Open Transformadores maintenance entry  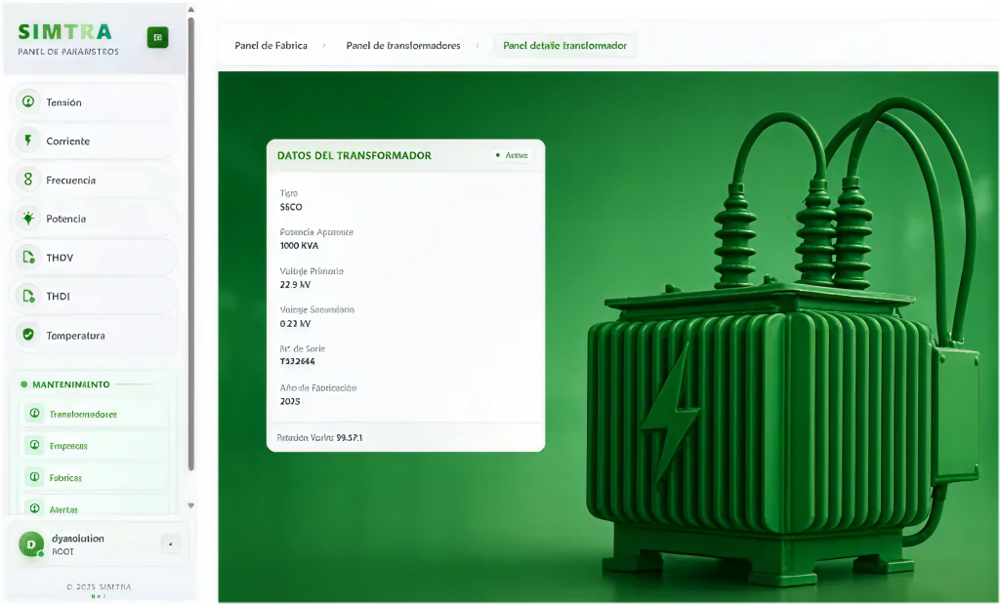click(95, 414)
